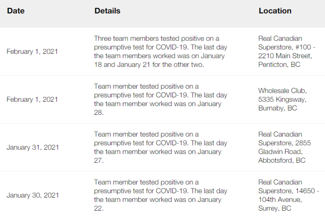Click the text '18 and January 21 for the other two'
325x217 pixels.
pos(149,65)
